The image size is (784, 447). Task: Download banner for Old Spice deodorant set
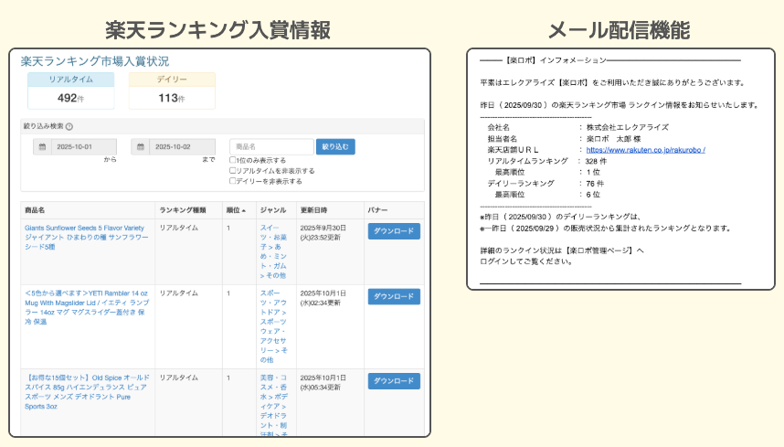point(394,381)
